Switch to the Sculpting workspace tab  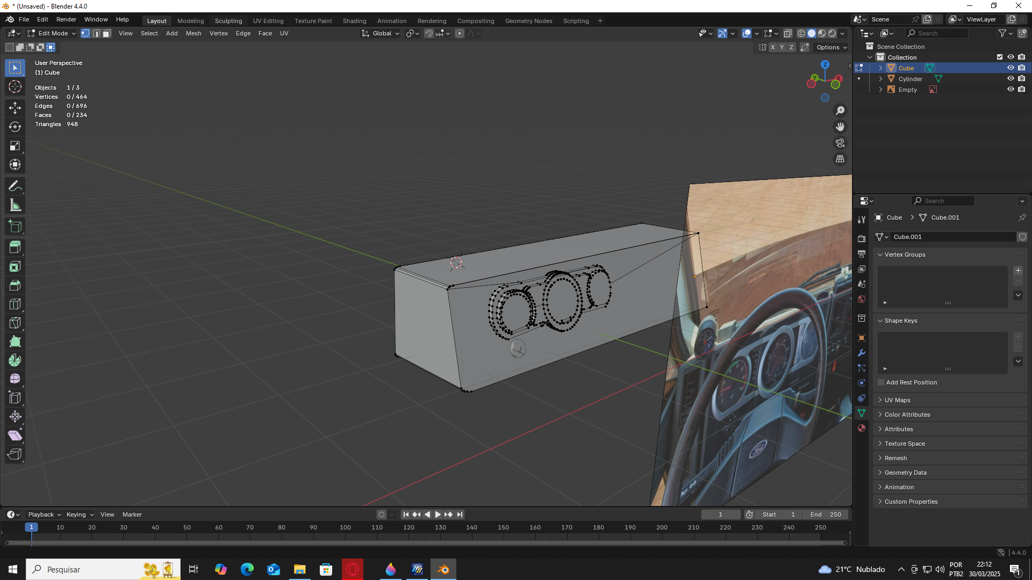(228, 21)
